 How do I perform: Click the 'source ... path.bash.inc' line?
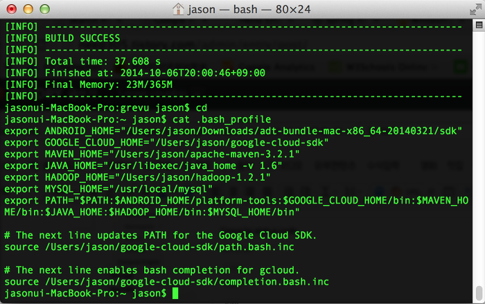[x=149, y=247]
